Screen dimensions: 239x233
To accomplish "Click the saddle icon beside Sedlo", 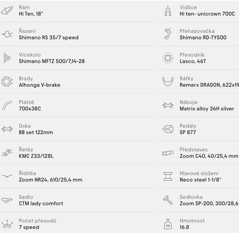I will (x=7, y=200).
